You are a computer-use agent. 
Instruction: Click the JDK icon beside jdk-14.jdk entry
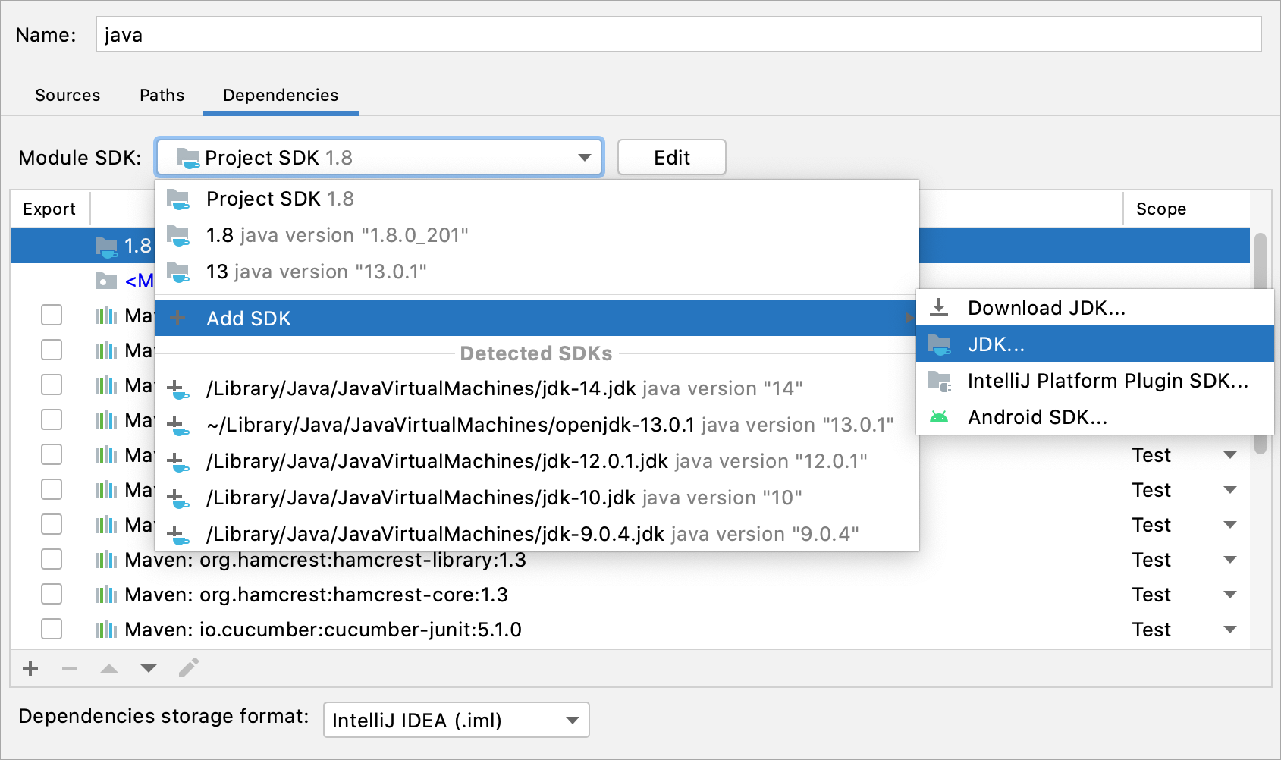tap(178, 388)
